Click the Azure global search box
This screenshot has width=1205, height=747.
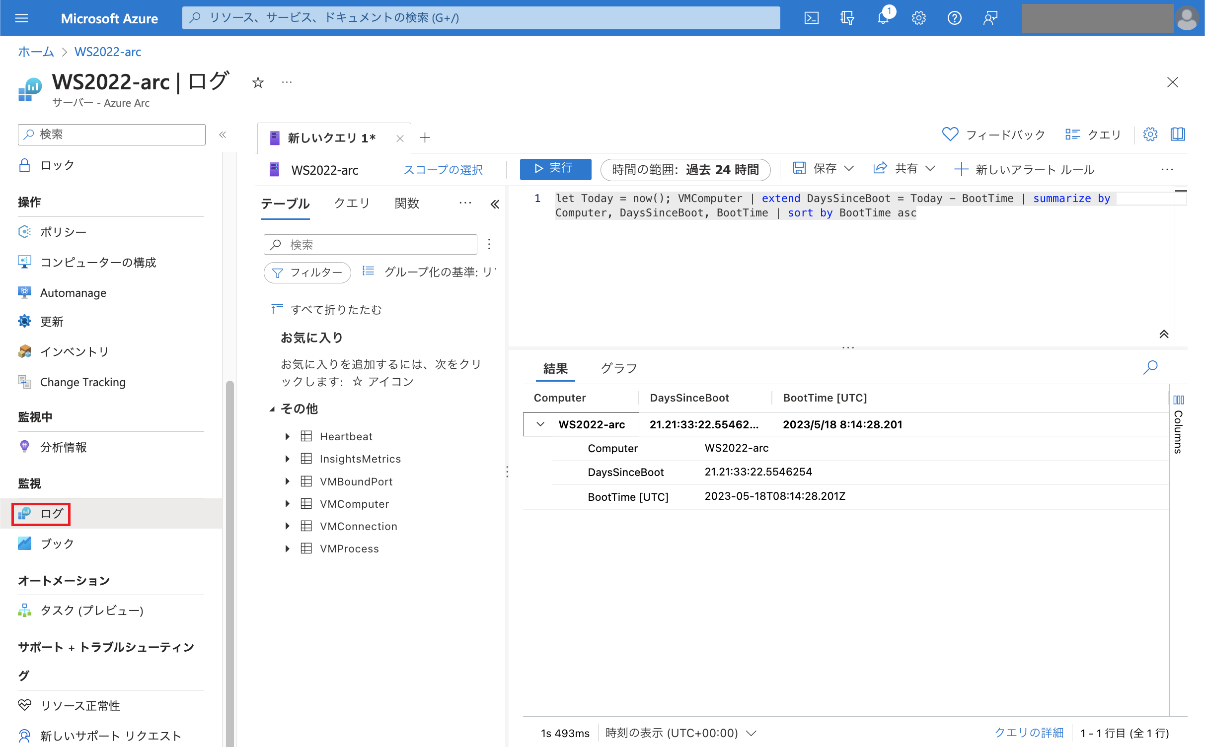pyautogui.click(x=481, y=18)
